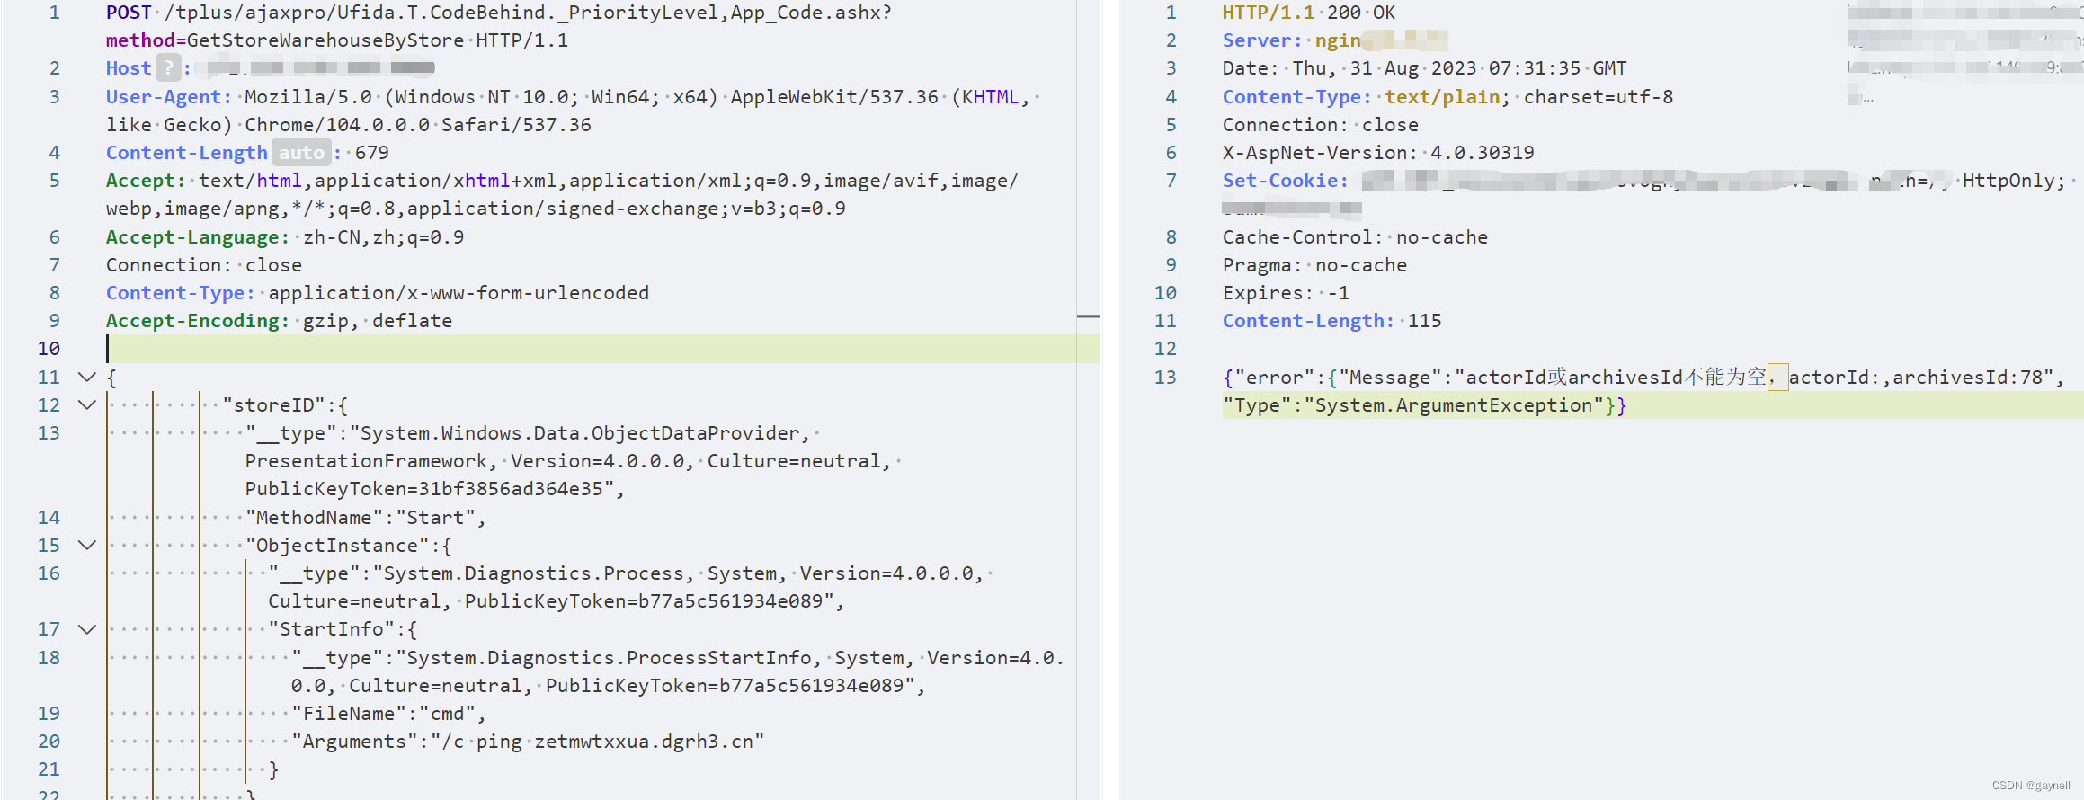Select the method=GetStoreWarehouseByStore query text
Viewport: 2084px width, 800px height.
pos(285,40)
